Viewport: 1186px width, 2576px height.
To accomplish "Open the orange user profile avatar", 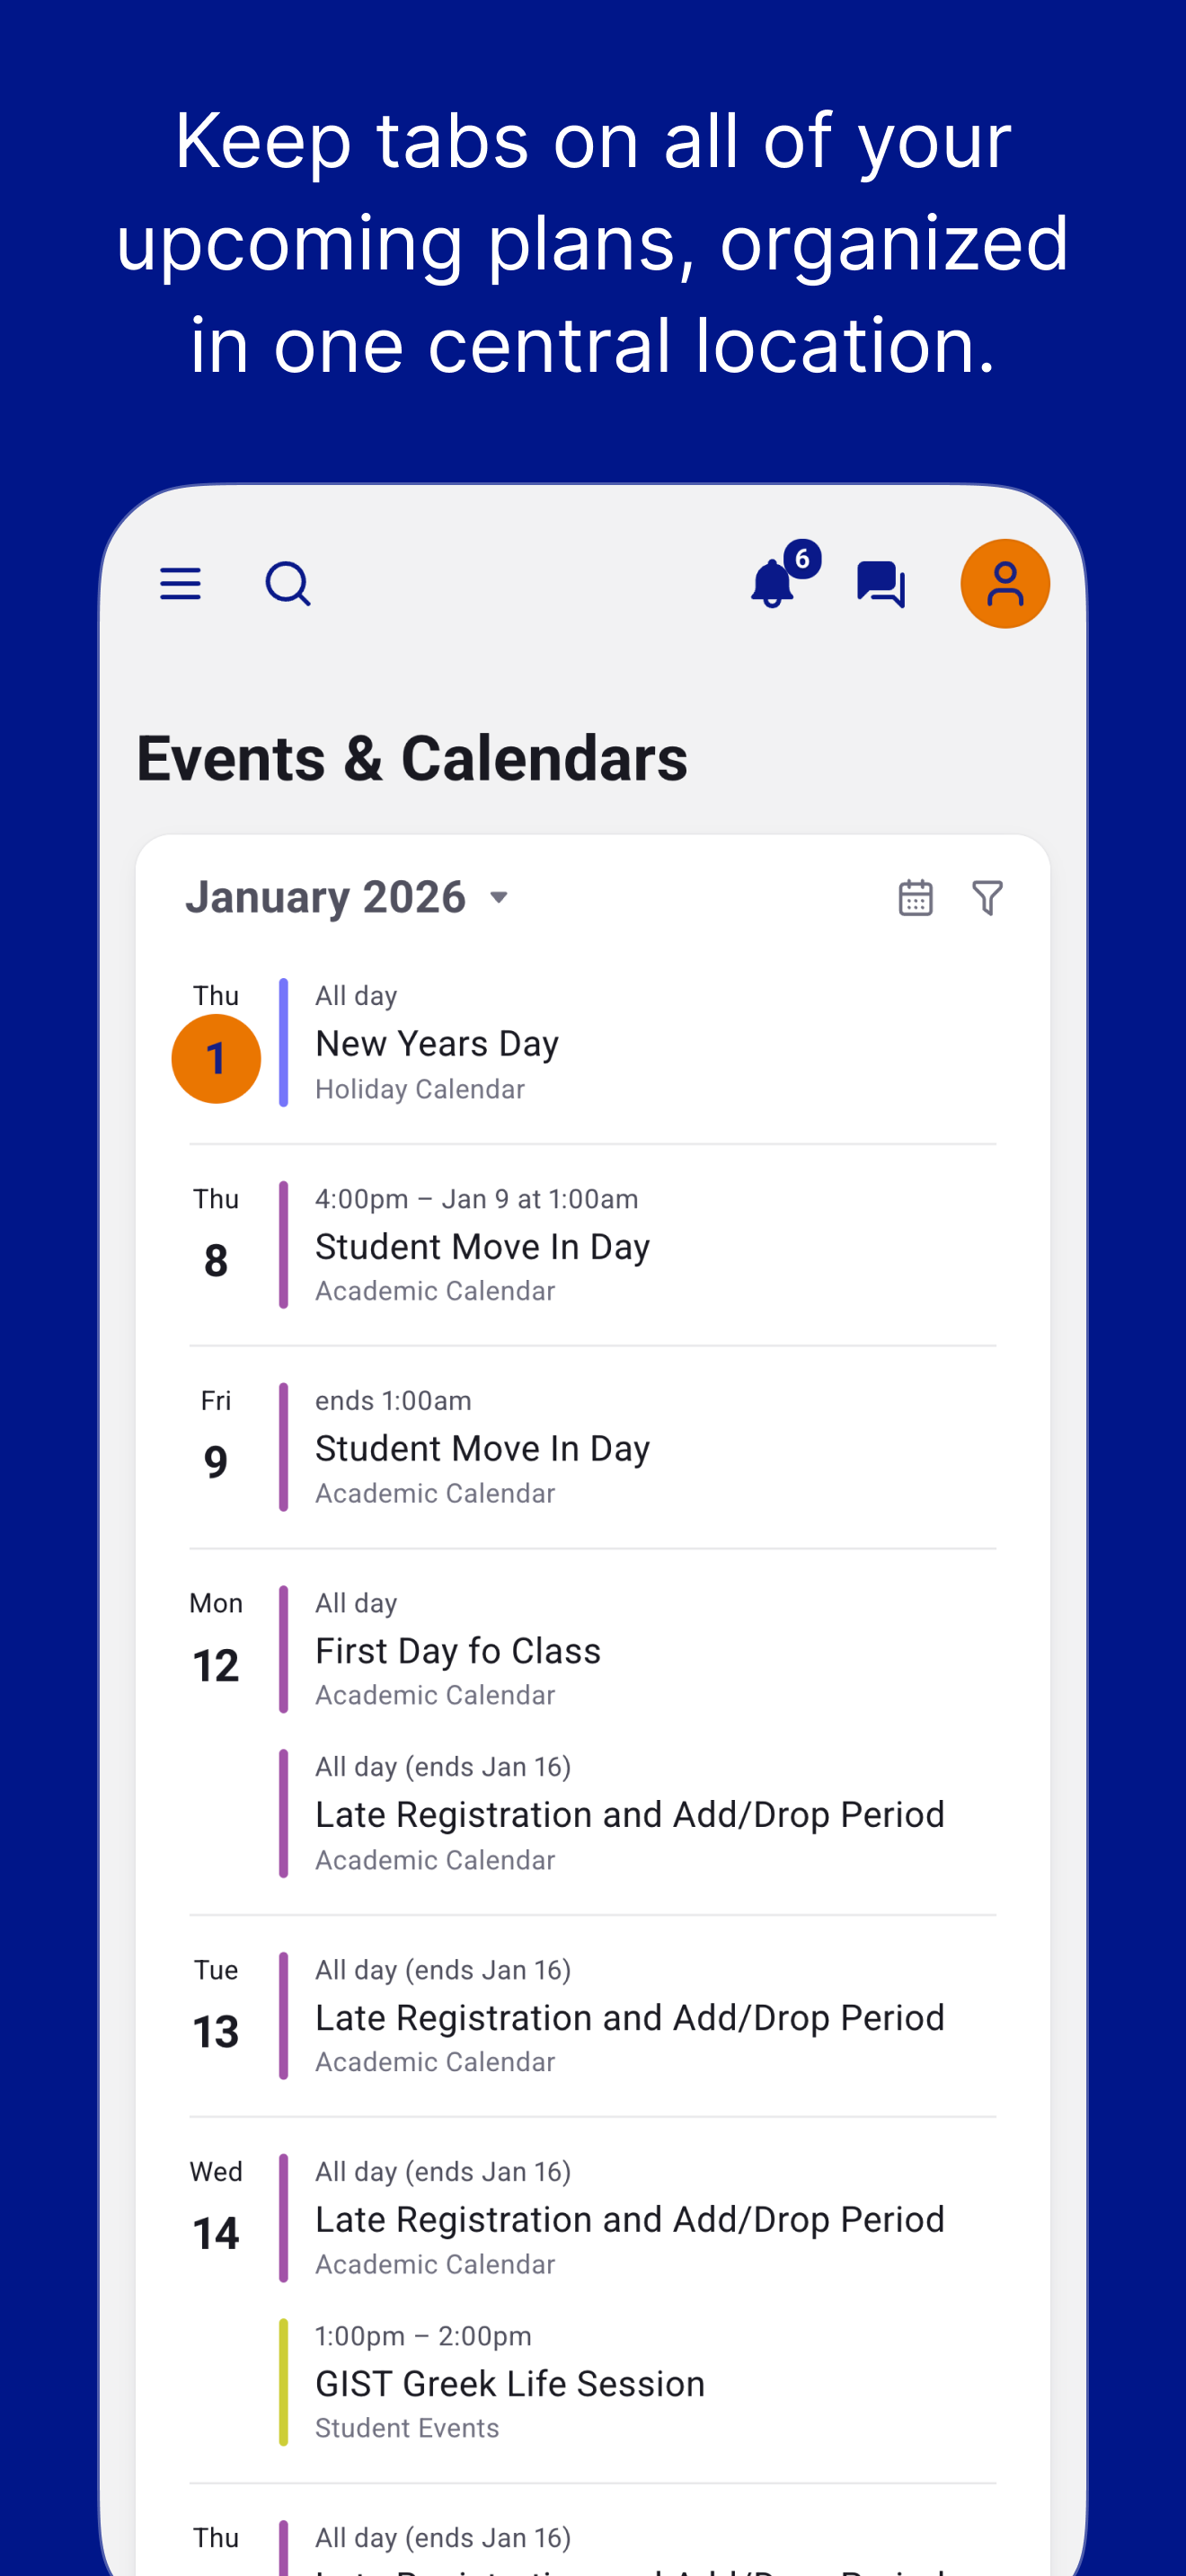I will [x=1005, y=584].
